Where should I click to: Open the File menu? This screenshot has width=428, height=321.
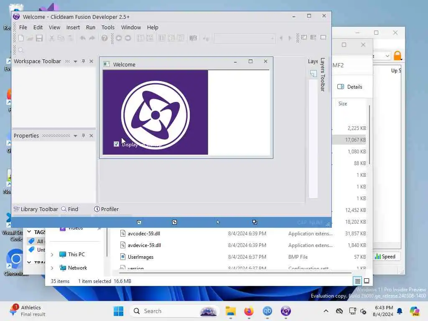coord(23,27)
